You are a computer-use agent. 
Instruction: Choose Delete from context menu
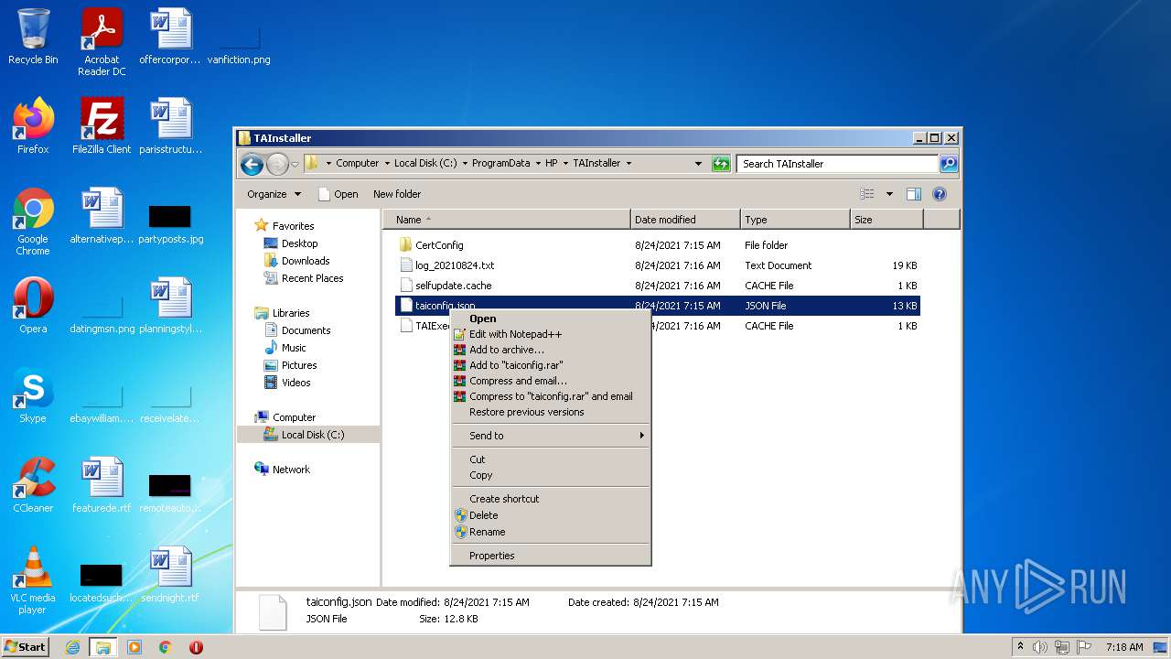[551, 515]
